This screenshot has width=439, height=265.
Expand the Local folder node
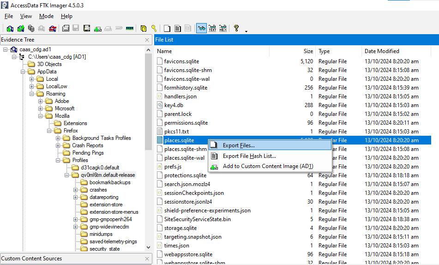point(32,79)
